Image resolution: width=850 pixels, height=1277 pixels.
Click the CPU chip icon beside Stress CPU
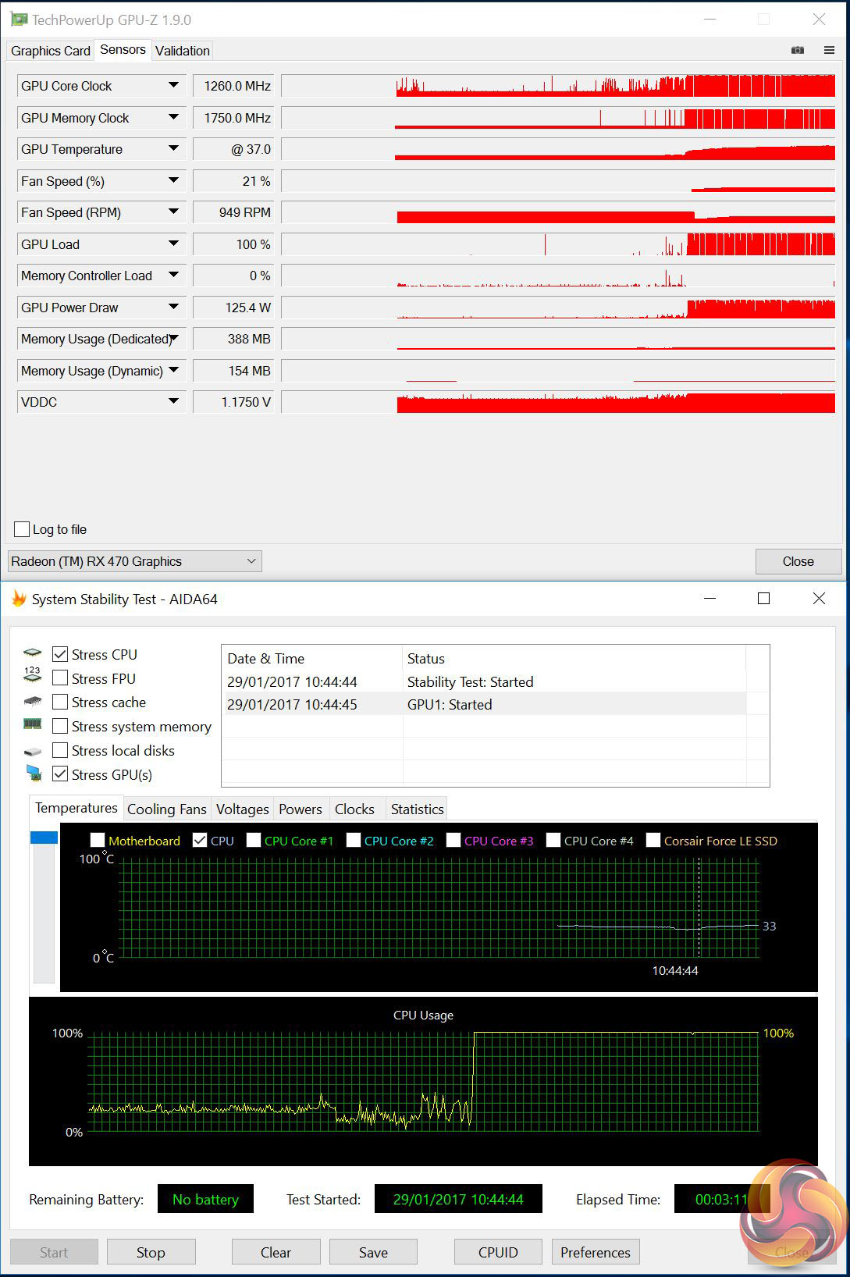[x=32, y=653]
